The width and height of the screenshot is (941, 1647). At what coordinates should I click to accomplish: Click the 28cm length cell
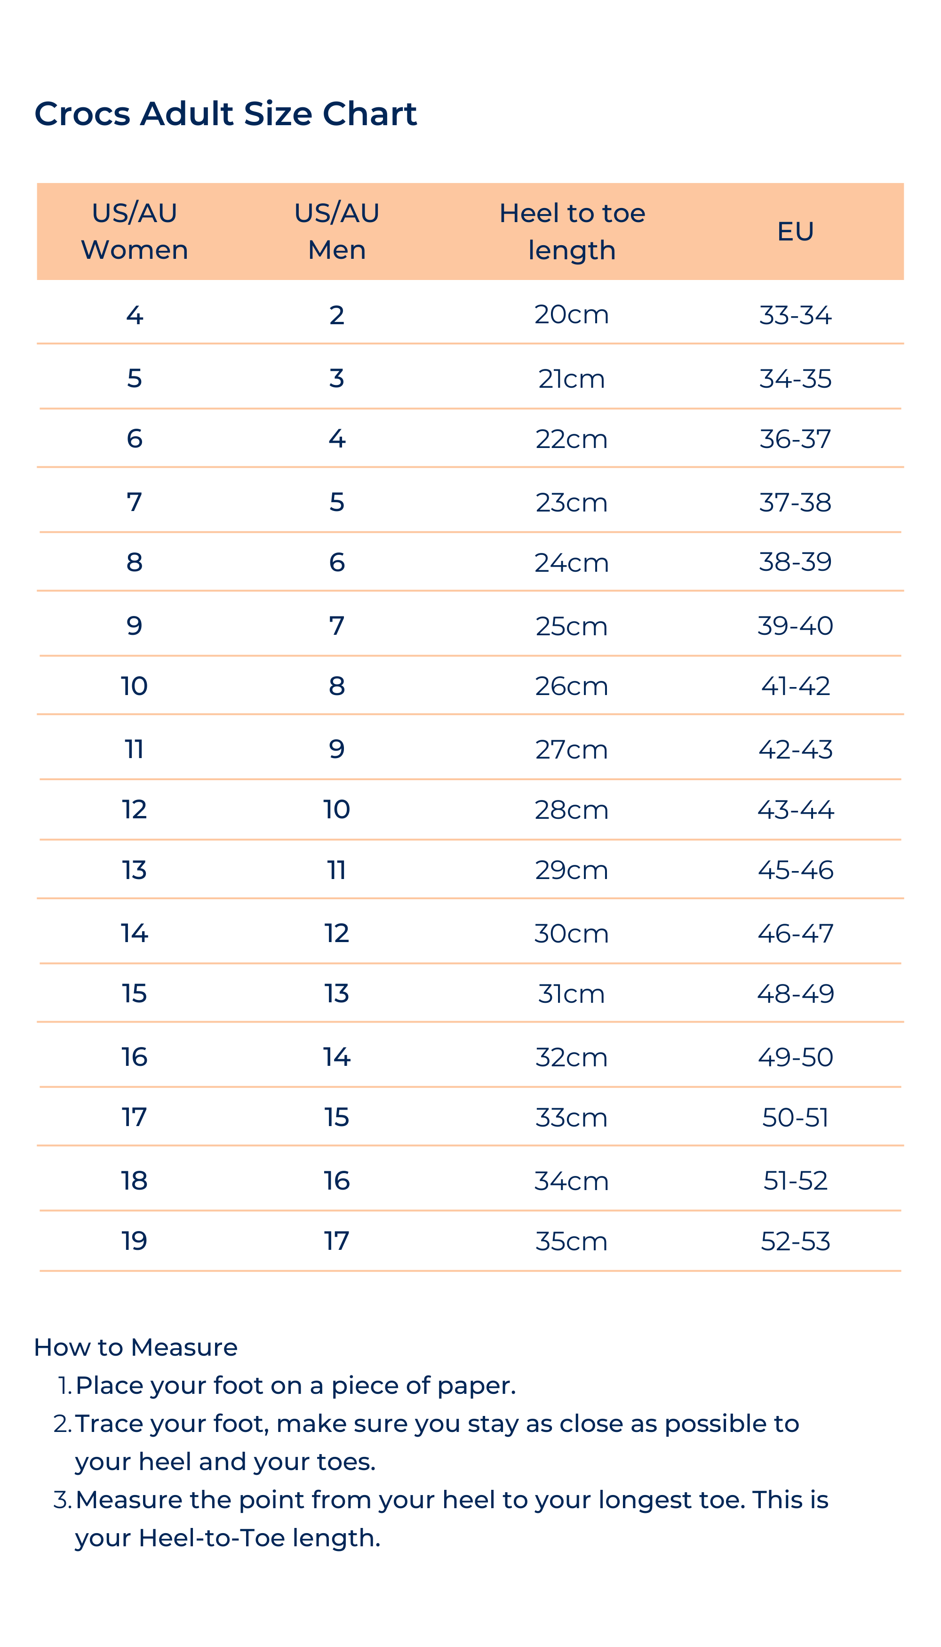click(572, 810)
